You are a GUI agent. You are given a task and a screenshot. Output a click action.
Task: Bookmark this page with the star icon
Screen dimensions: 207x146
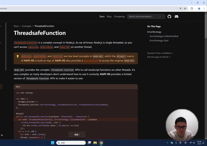tap(185, 8)
